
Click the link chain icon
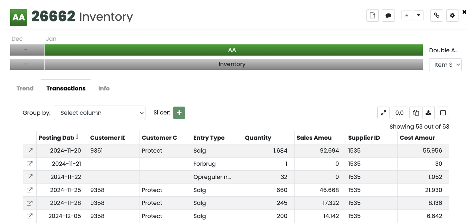(436, 15)
